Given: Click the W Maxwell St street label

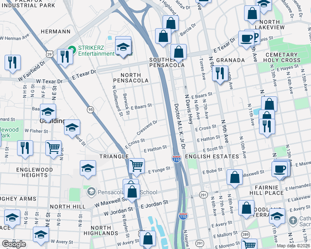Looking at the screenshot, I should pos(111,202).
